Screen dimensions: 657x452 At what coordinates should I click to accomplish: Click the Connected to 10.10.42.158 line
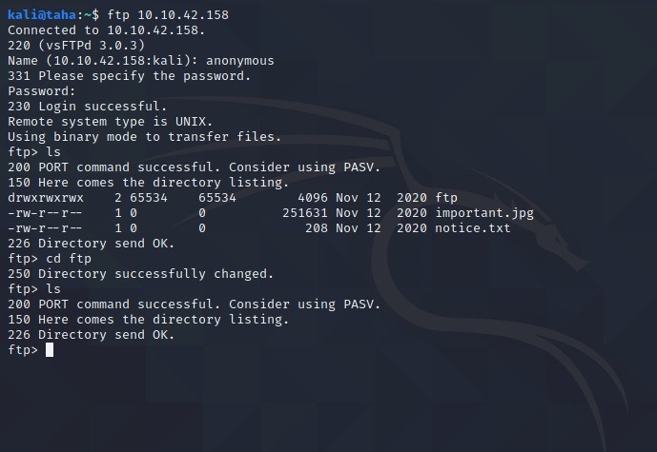coord(107,30)
